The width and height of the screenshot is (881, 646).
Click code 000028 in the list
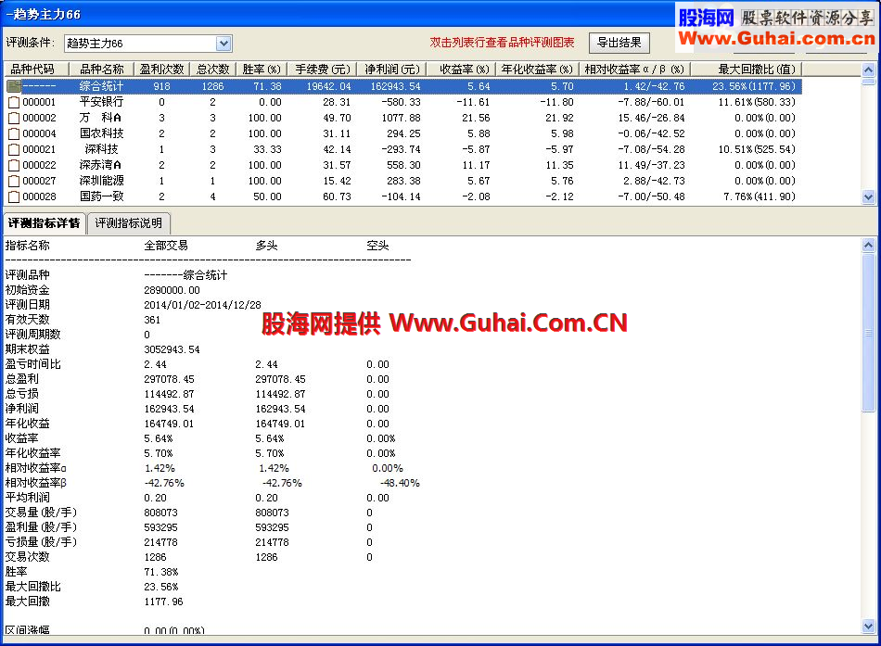coord(39,196)
